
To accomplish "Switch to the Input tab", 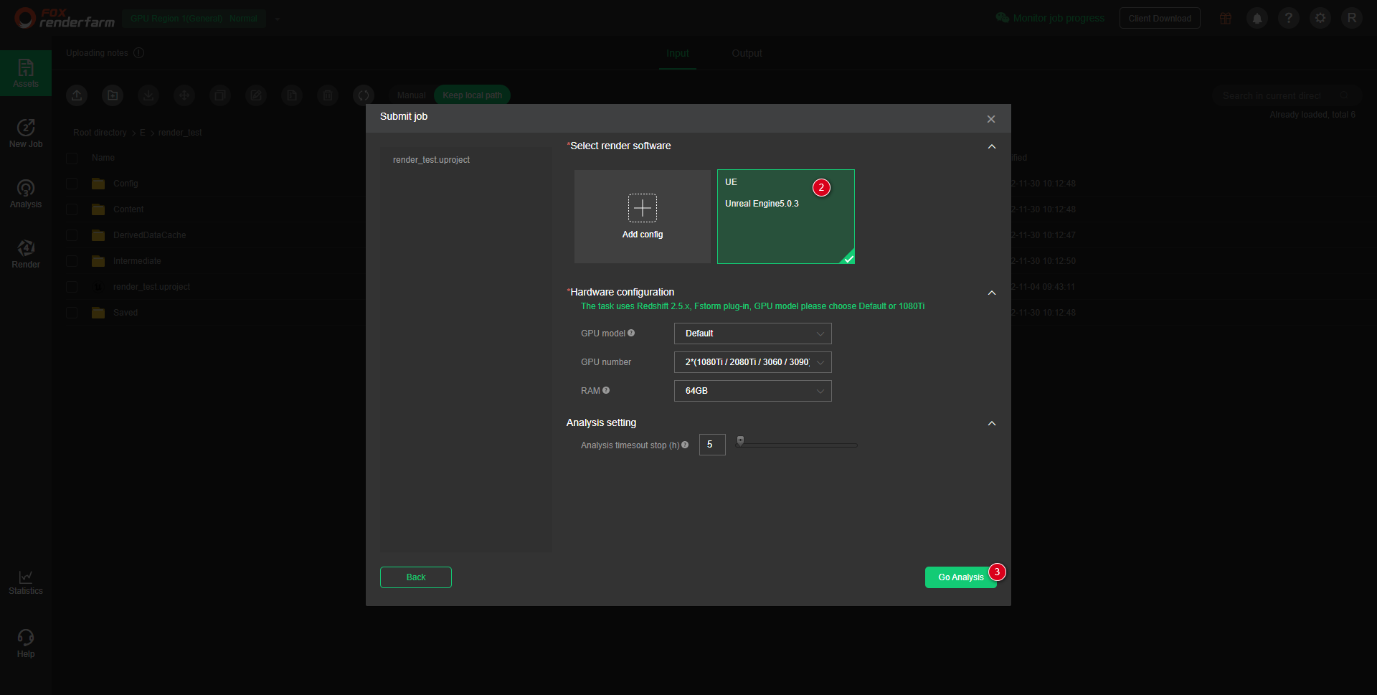I will [x=677, y=53].
